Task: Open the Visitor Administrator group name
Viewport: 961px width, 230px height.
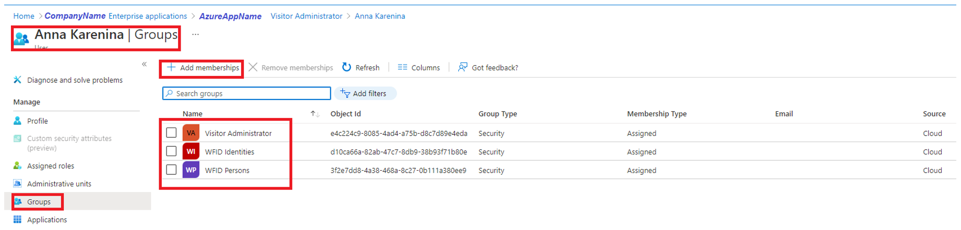Action: coord(238,133)
